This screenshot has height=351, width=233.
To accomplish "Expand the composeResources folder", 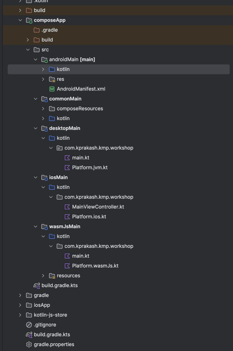I will coord(43,109).
